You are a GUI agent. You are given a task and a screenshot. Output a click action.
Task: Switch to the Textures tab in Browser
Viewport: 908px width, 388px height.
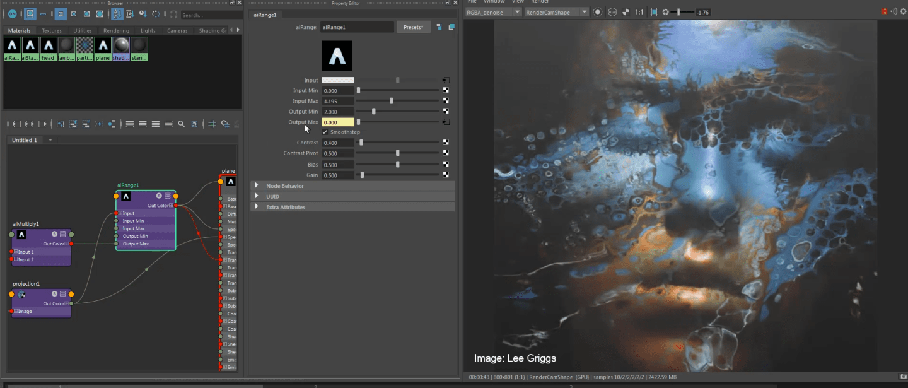tap(52, 30)
